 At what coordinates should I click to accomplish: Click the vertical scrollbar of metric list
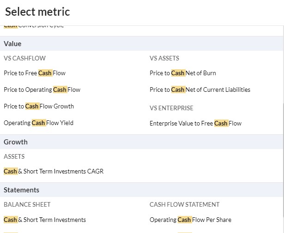(283, 160)
